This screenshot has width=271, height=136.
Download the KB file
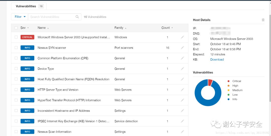[217, 60]
